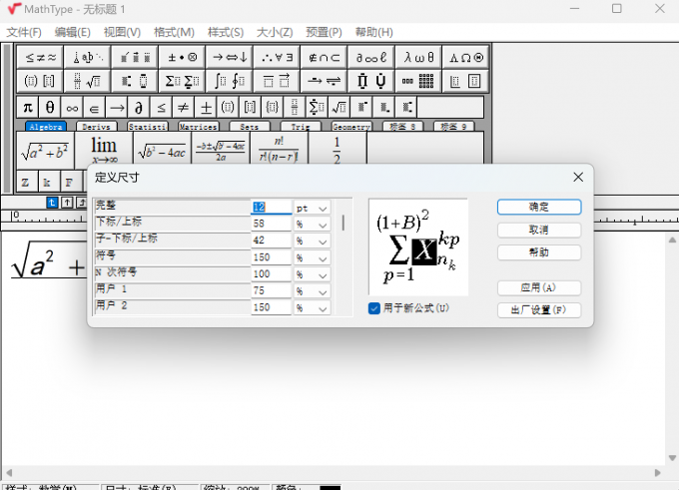Open the 编辑(E) menu

[72, 33]
